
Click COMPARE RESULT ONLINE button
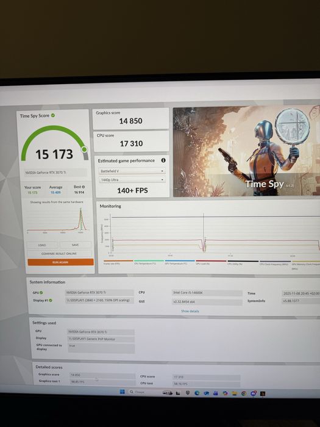click(x=59, y=254)
